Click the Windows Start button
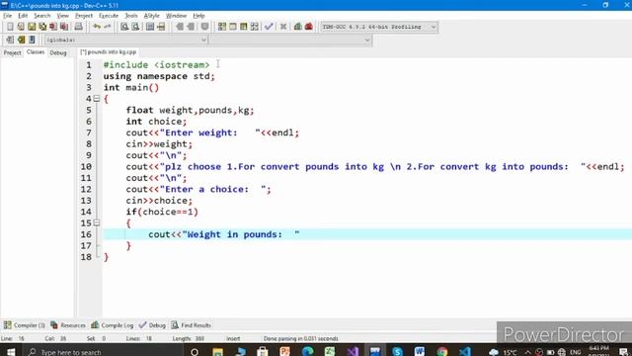This screenshot has width=632, height=356. 11,352
